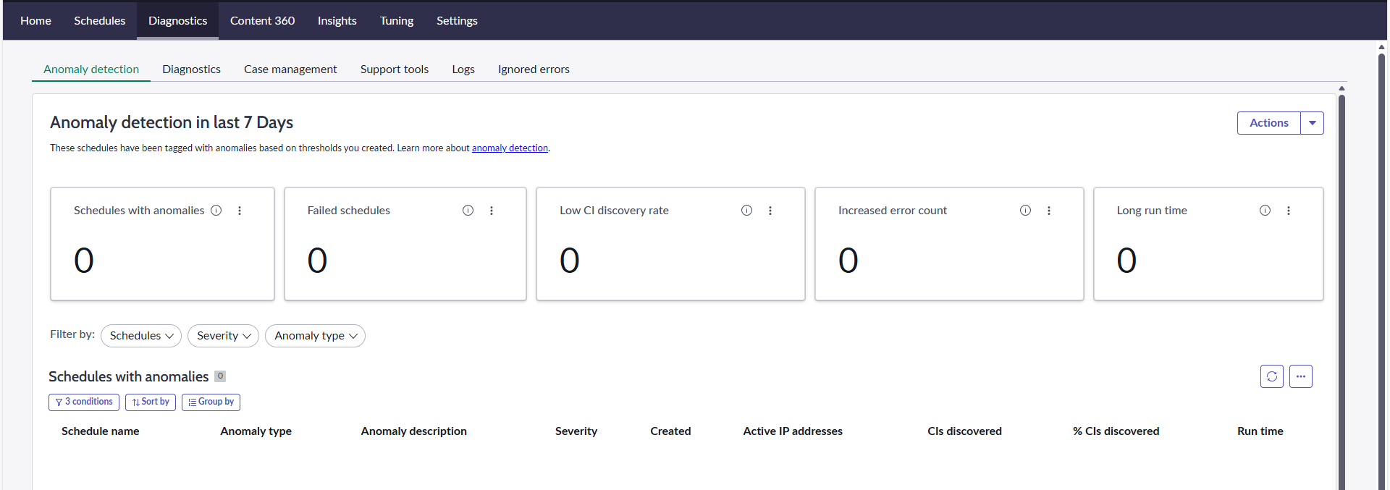Viewport: 1390px width, 490px height.
Task: View info for Low CI discovery rate
Action: point(747,211)
